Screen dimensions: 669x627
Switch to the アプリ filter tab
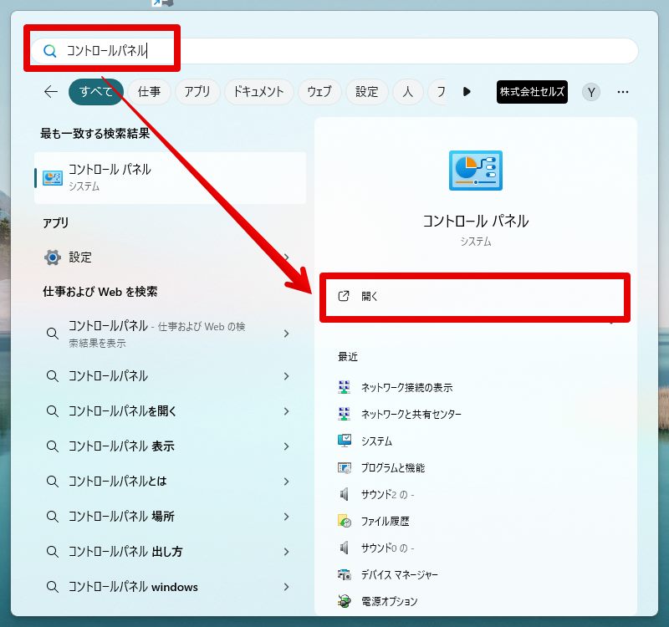click(197, 92)
